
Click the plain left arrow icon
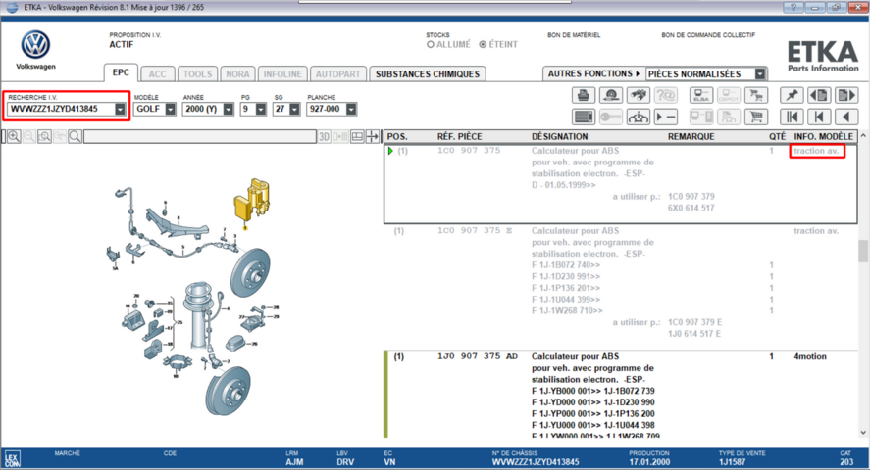(x=846, y=117)
